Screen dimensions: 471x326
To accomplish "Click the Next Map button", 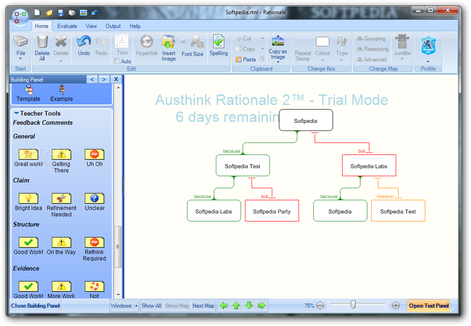I will coord(203,305).
